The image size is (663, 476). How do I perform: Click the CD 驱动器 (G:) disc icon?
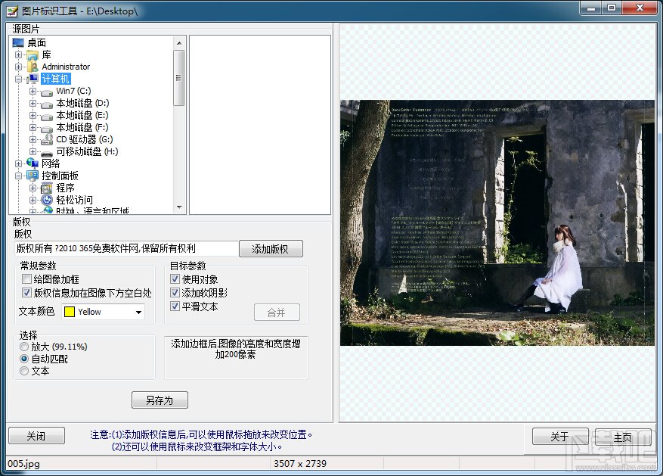coord(47,140)
